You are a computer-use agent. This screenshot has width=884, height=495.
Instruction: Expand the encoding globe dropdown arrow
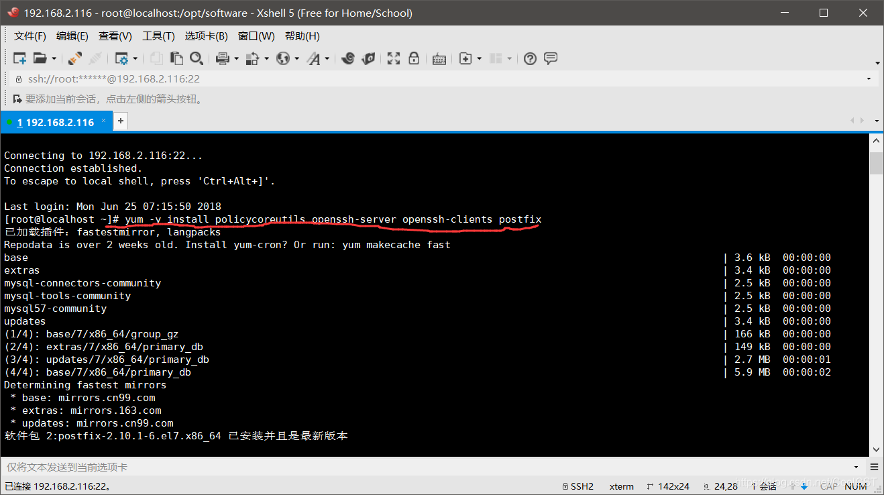296,59
